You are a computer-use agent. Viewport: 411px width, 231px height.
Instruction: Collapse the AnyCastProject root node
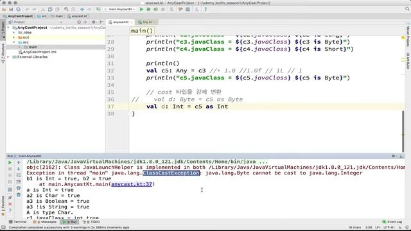(x=8, y=28)
